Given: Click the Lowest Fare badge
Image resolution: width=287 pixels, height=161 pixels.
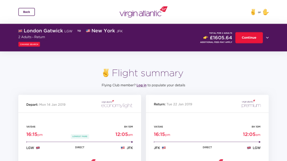Looking at the screenshot, I should tap(80, 137).
